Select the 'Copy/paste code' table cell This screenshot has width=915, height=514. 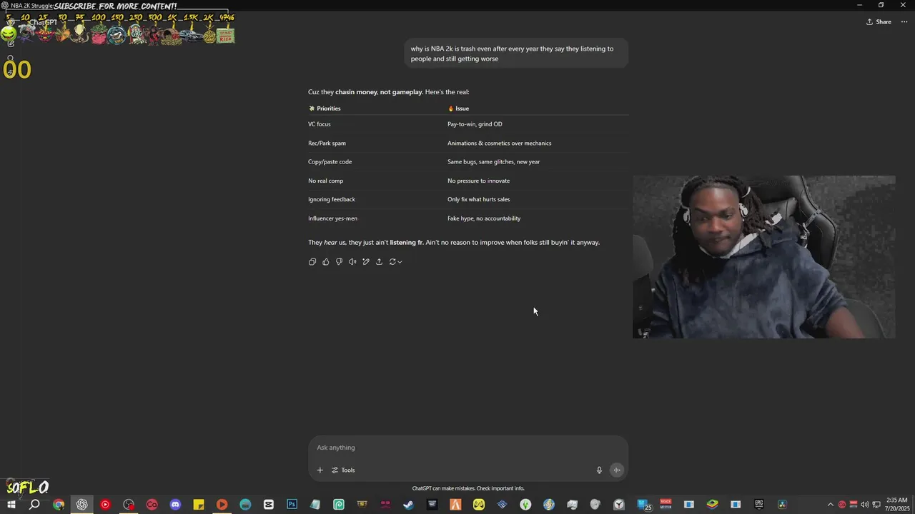[x=330, y=162]
